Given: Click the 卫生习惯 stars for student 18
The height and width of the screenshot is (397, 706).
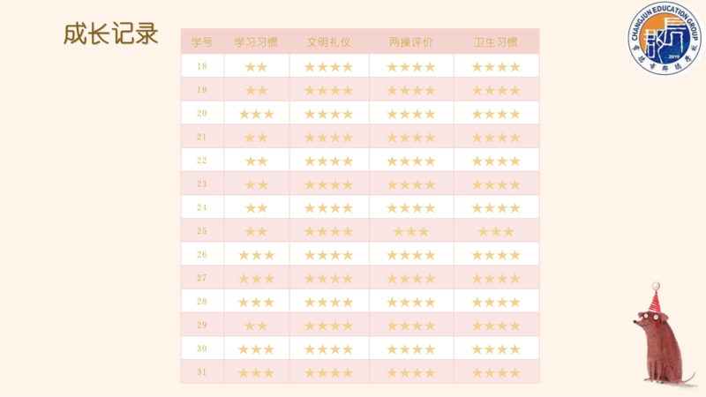Looking at the screenshot, I should click(x=496, y=67).
